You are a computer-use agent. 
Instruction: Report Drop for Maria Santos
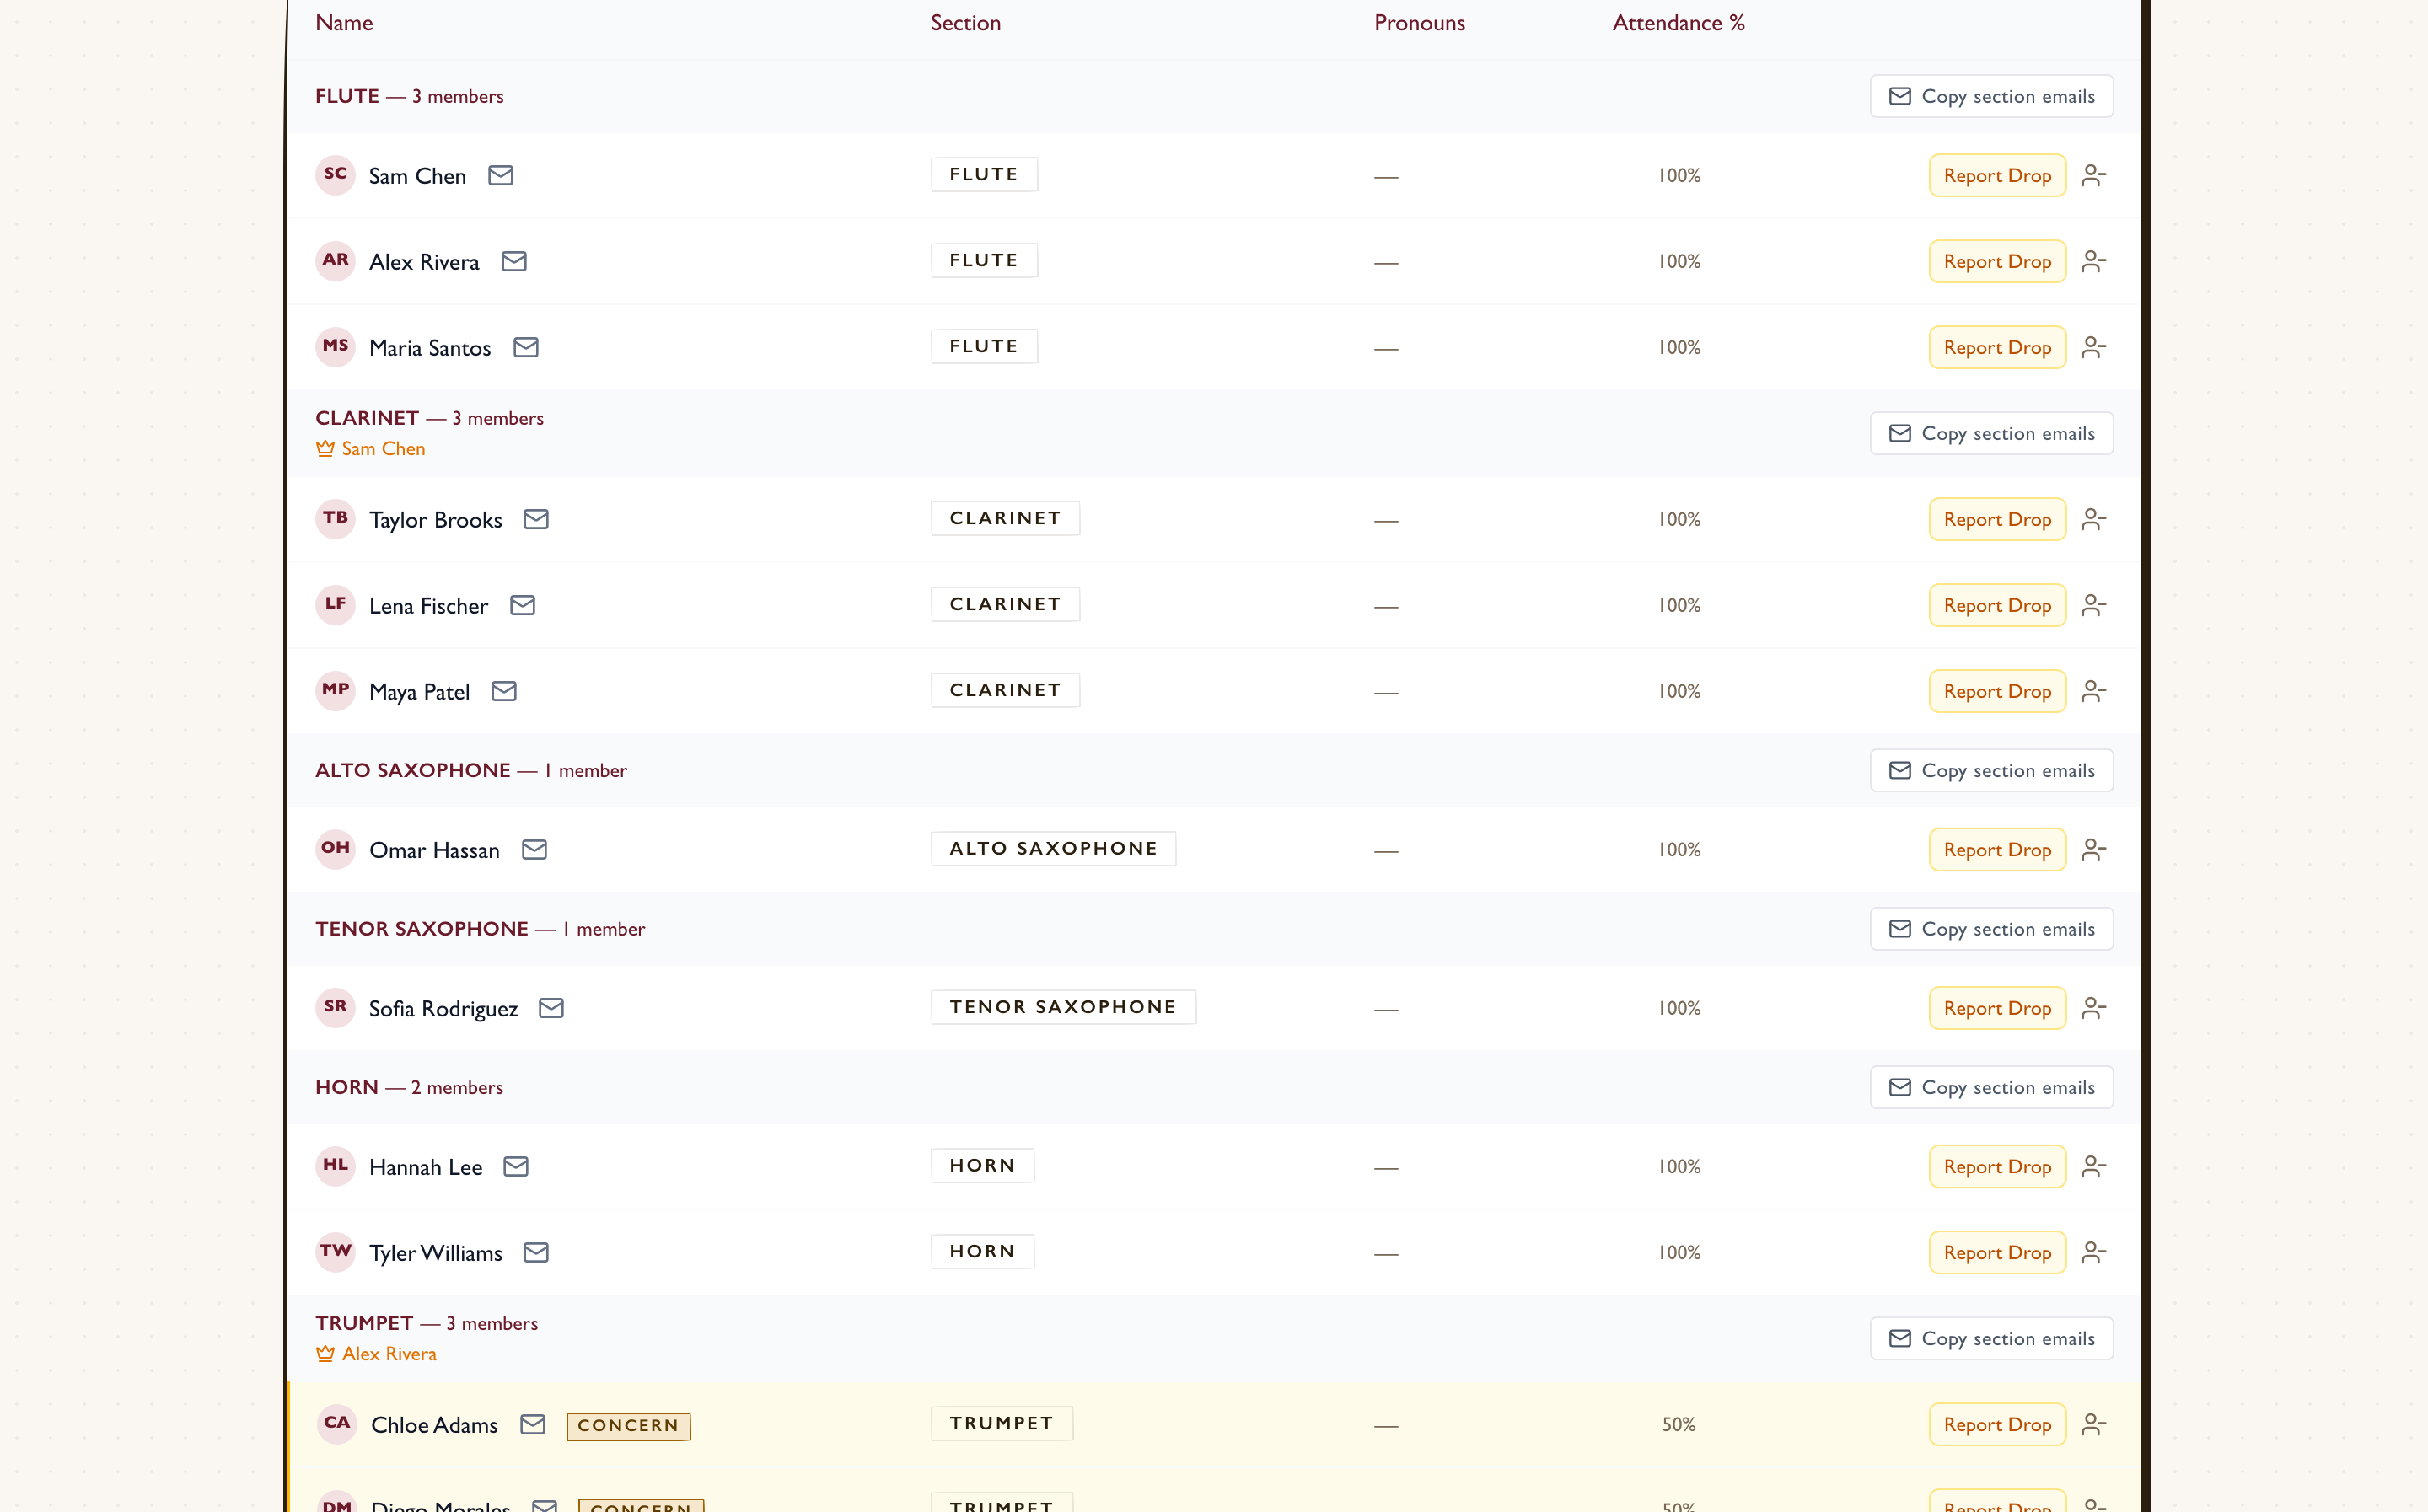pos(1997,348)
